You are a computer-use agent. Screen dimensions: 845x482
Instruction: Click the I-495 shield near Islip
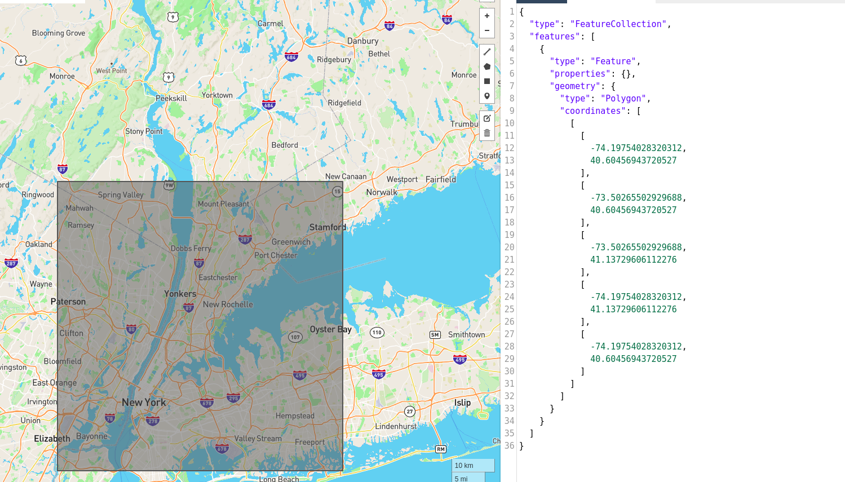(460, 360)
